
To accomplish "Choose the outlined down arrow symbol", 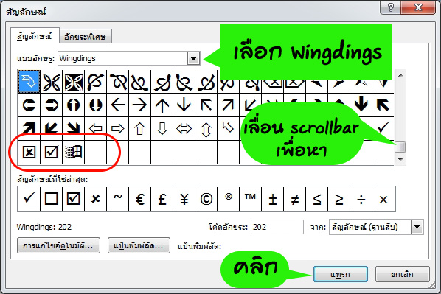I will click(162, 129).
